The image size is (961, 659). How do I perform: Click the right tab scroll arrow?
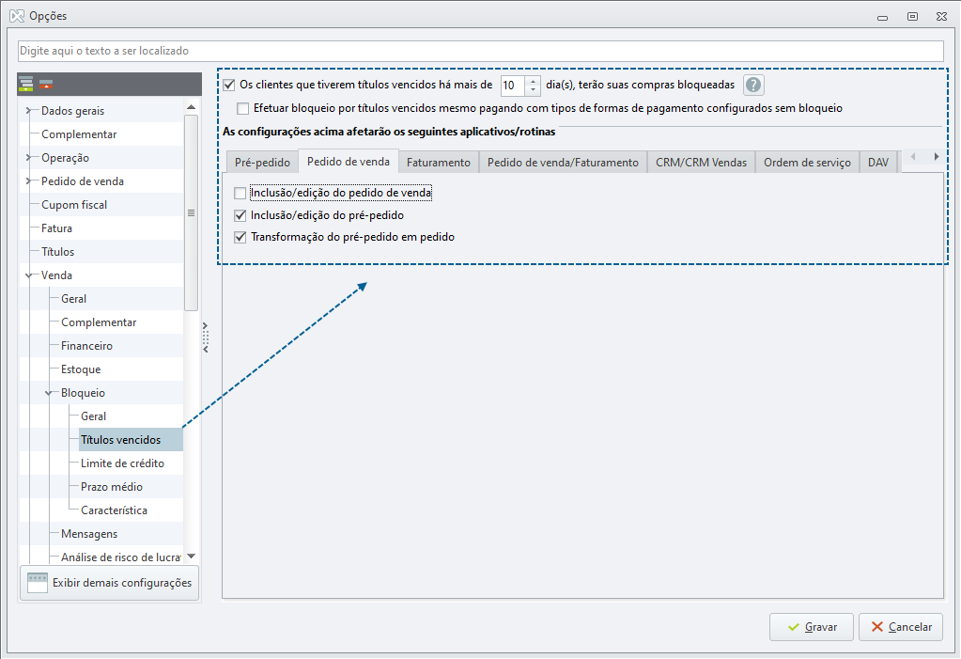tap(936, 157)
